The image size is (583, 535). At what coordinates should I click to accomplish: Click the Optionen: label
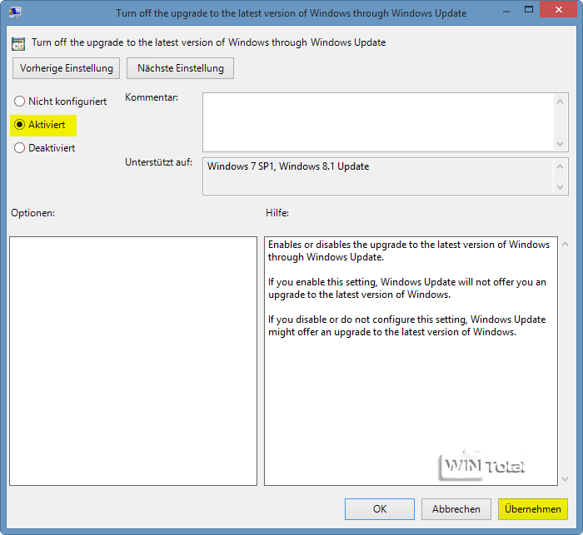click(x=32, y=213)
